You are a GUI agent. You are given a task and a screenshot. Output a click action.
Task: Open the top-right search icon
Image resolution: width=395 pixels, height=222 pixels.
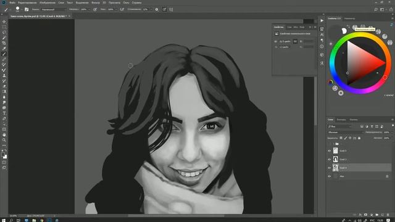pyautogui.click(x=376, y=9)
